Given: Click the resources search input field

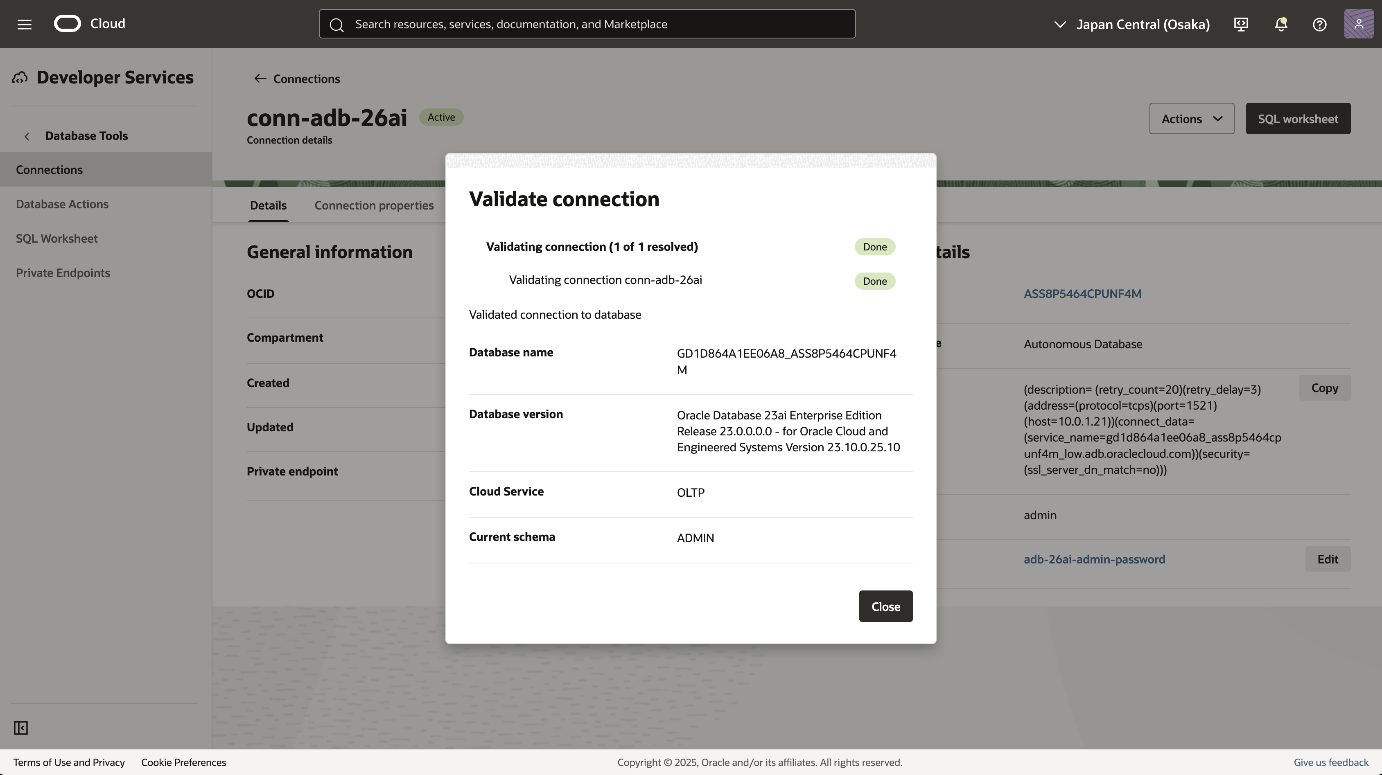Looking at the screenshot, I should (590, 24).
